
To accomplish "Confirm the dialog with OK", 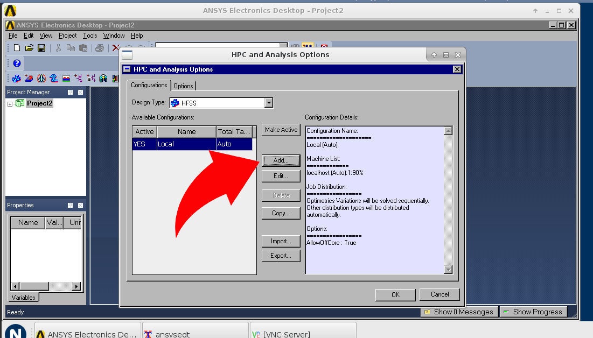I will pos(395,295).
